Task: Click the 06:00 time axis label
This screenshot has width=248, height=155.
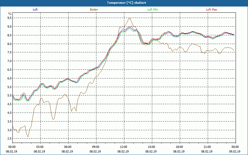Action: pos(68,147)
